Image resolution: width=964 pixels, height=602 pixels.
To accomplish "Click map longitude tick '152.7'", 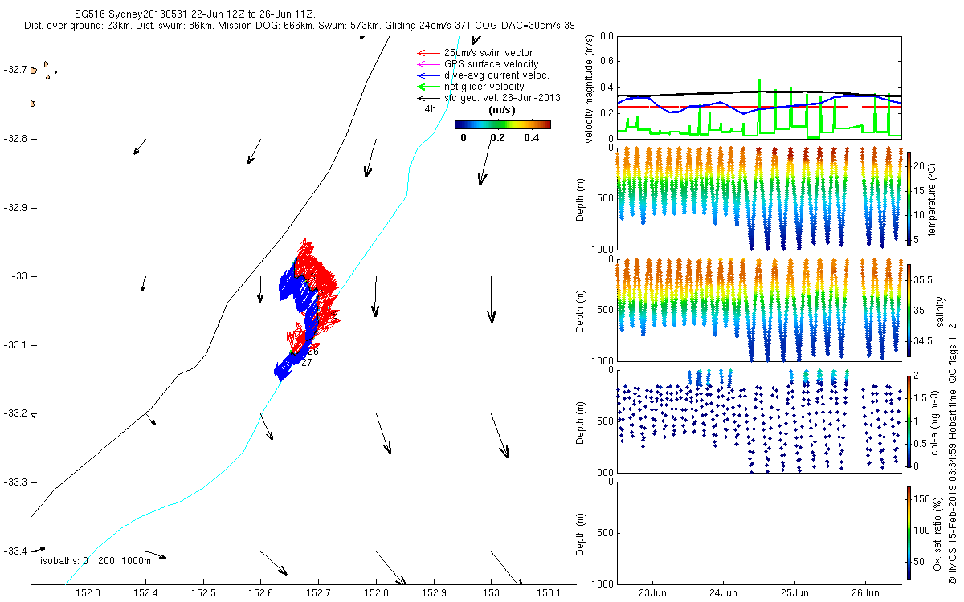I will (x=319, y=593).
